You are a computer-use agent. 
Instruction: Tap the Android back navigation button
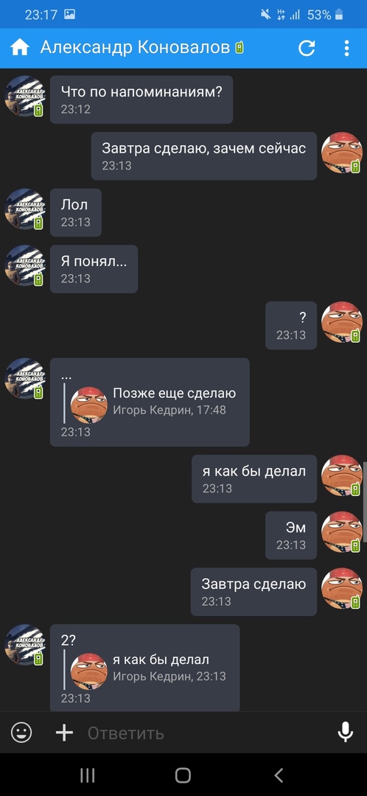pos(278,775)
